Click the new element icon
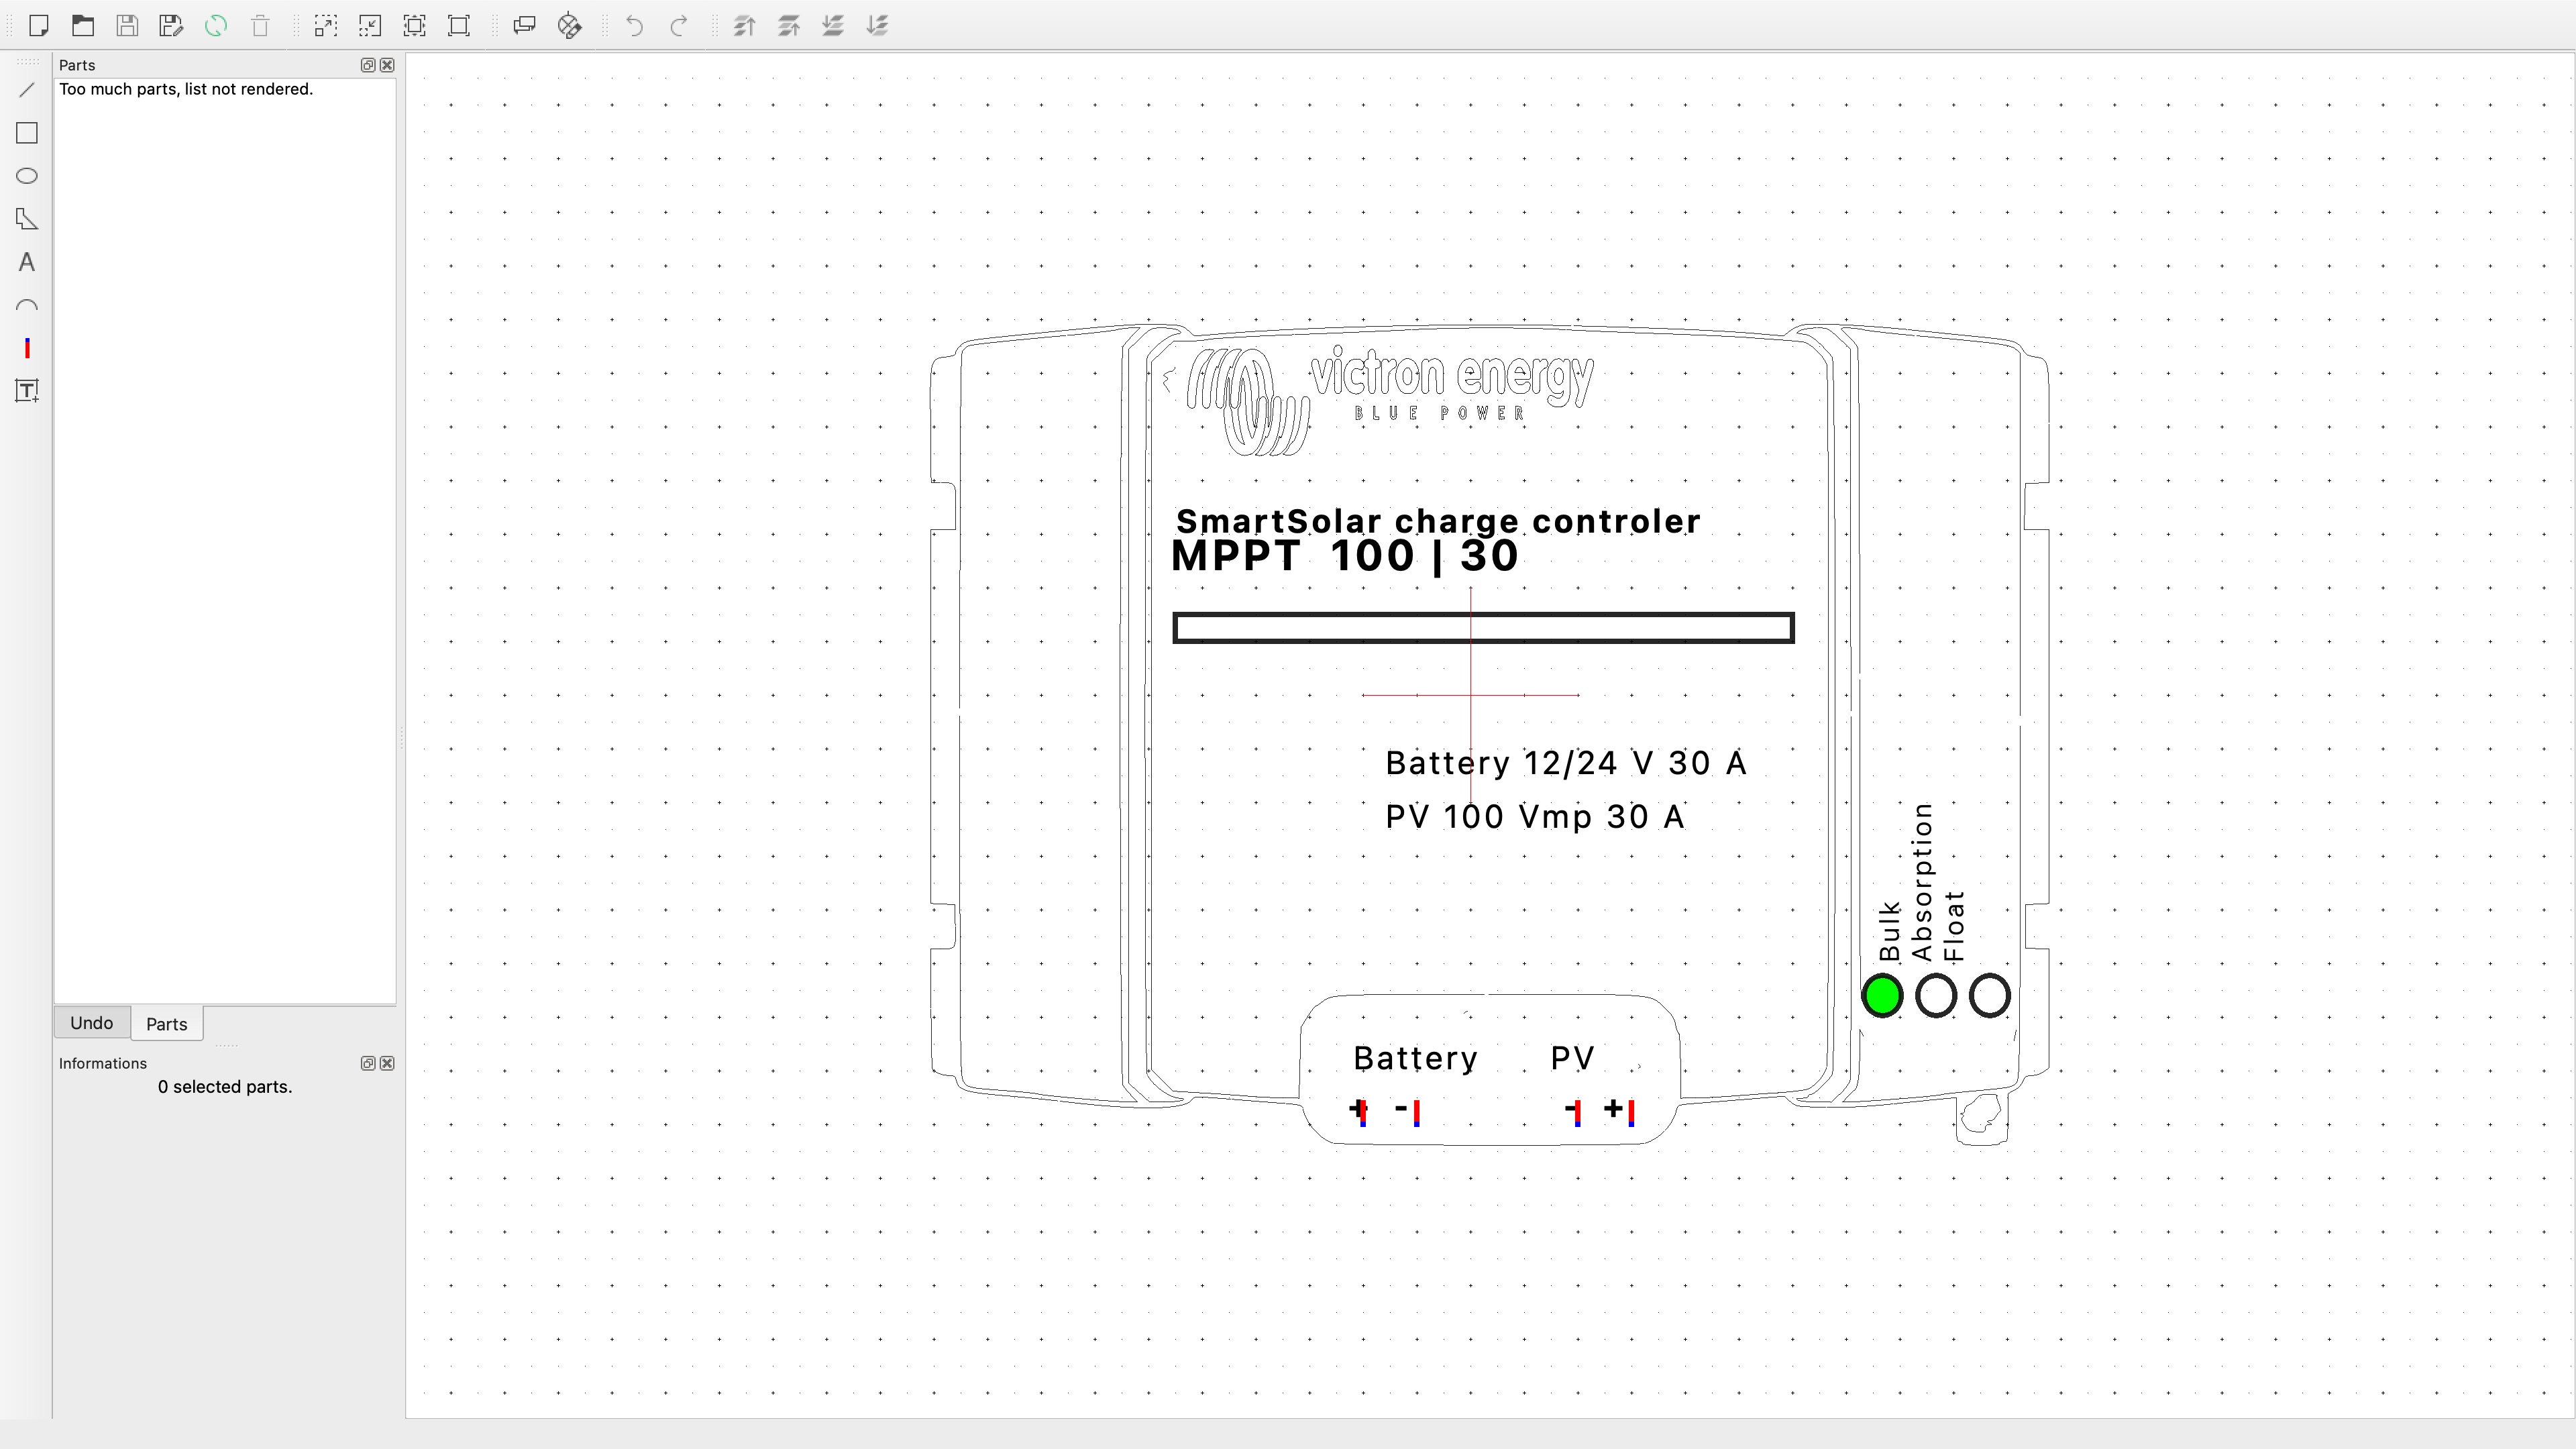Viewport: 2576px width, 1449px height. click(39, 26)
